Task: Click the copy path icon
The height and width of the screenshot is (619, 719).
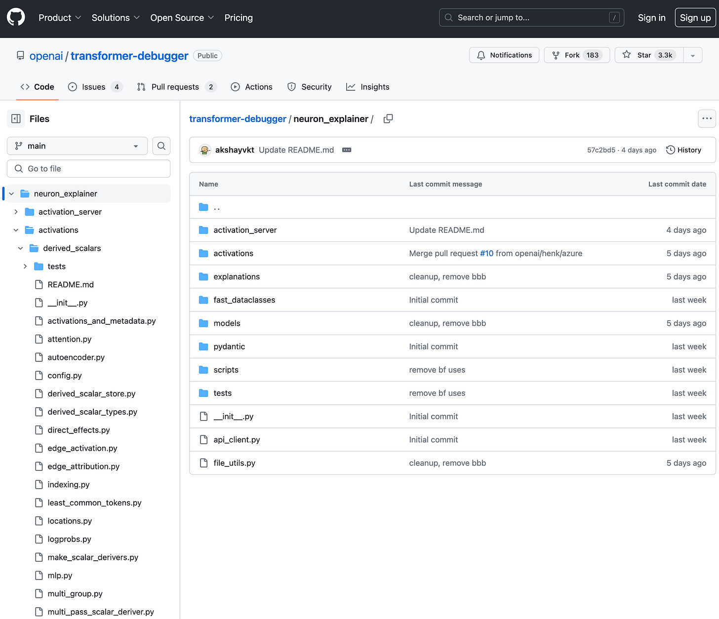Action: coord(388,119)
